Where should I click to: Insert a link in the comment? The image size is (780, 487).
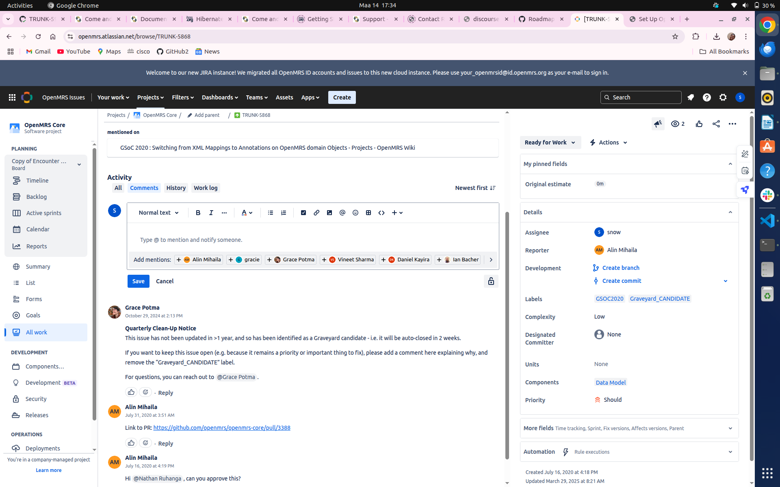click(316, 213)
